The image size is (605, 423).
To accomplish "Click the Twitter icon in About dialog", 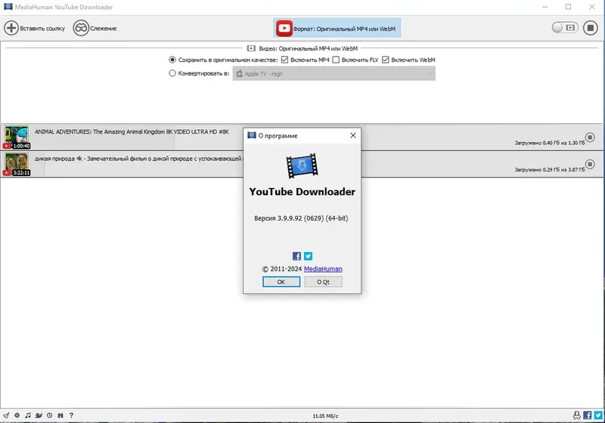I will click(x=308, y=256).
